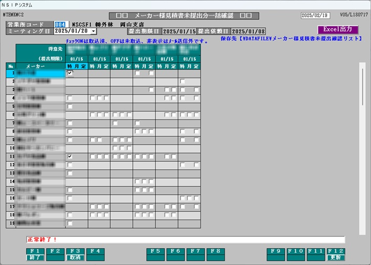
Task: Uncheck the checked box in row 1
Action: coord(70,74)
